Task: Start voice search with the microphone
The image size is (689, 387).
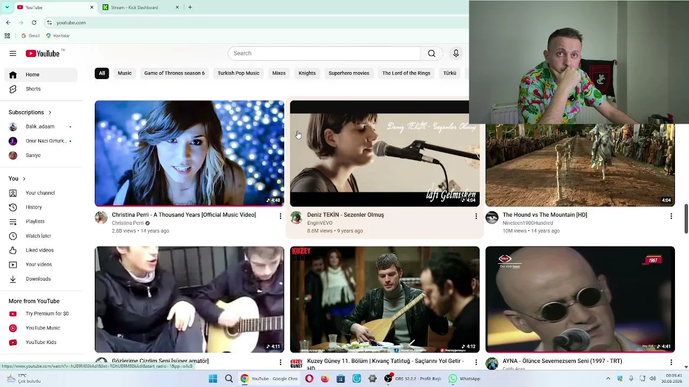Action: pyautogui.click(x=456, y=53)
